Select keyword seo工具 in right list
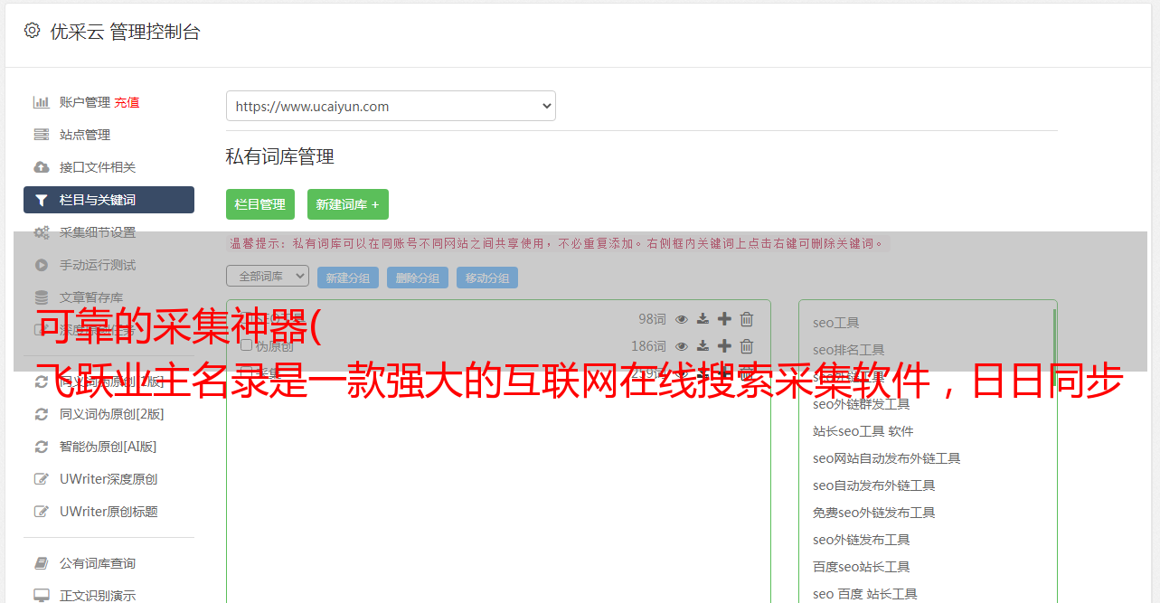The width and height of the screenshot is (1160, 603). click(x=836, y=323)
